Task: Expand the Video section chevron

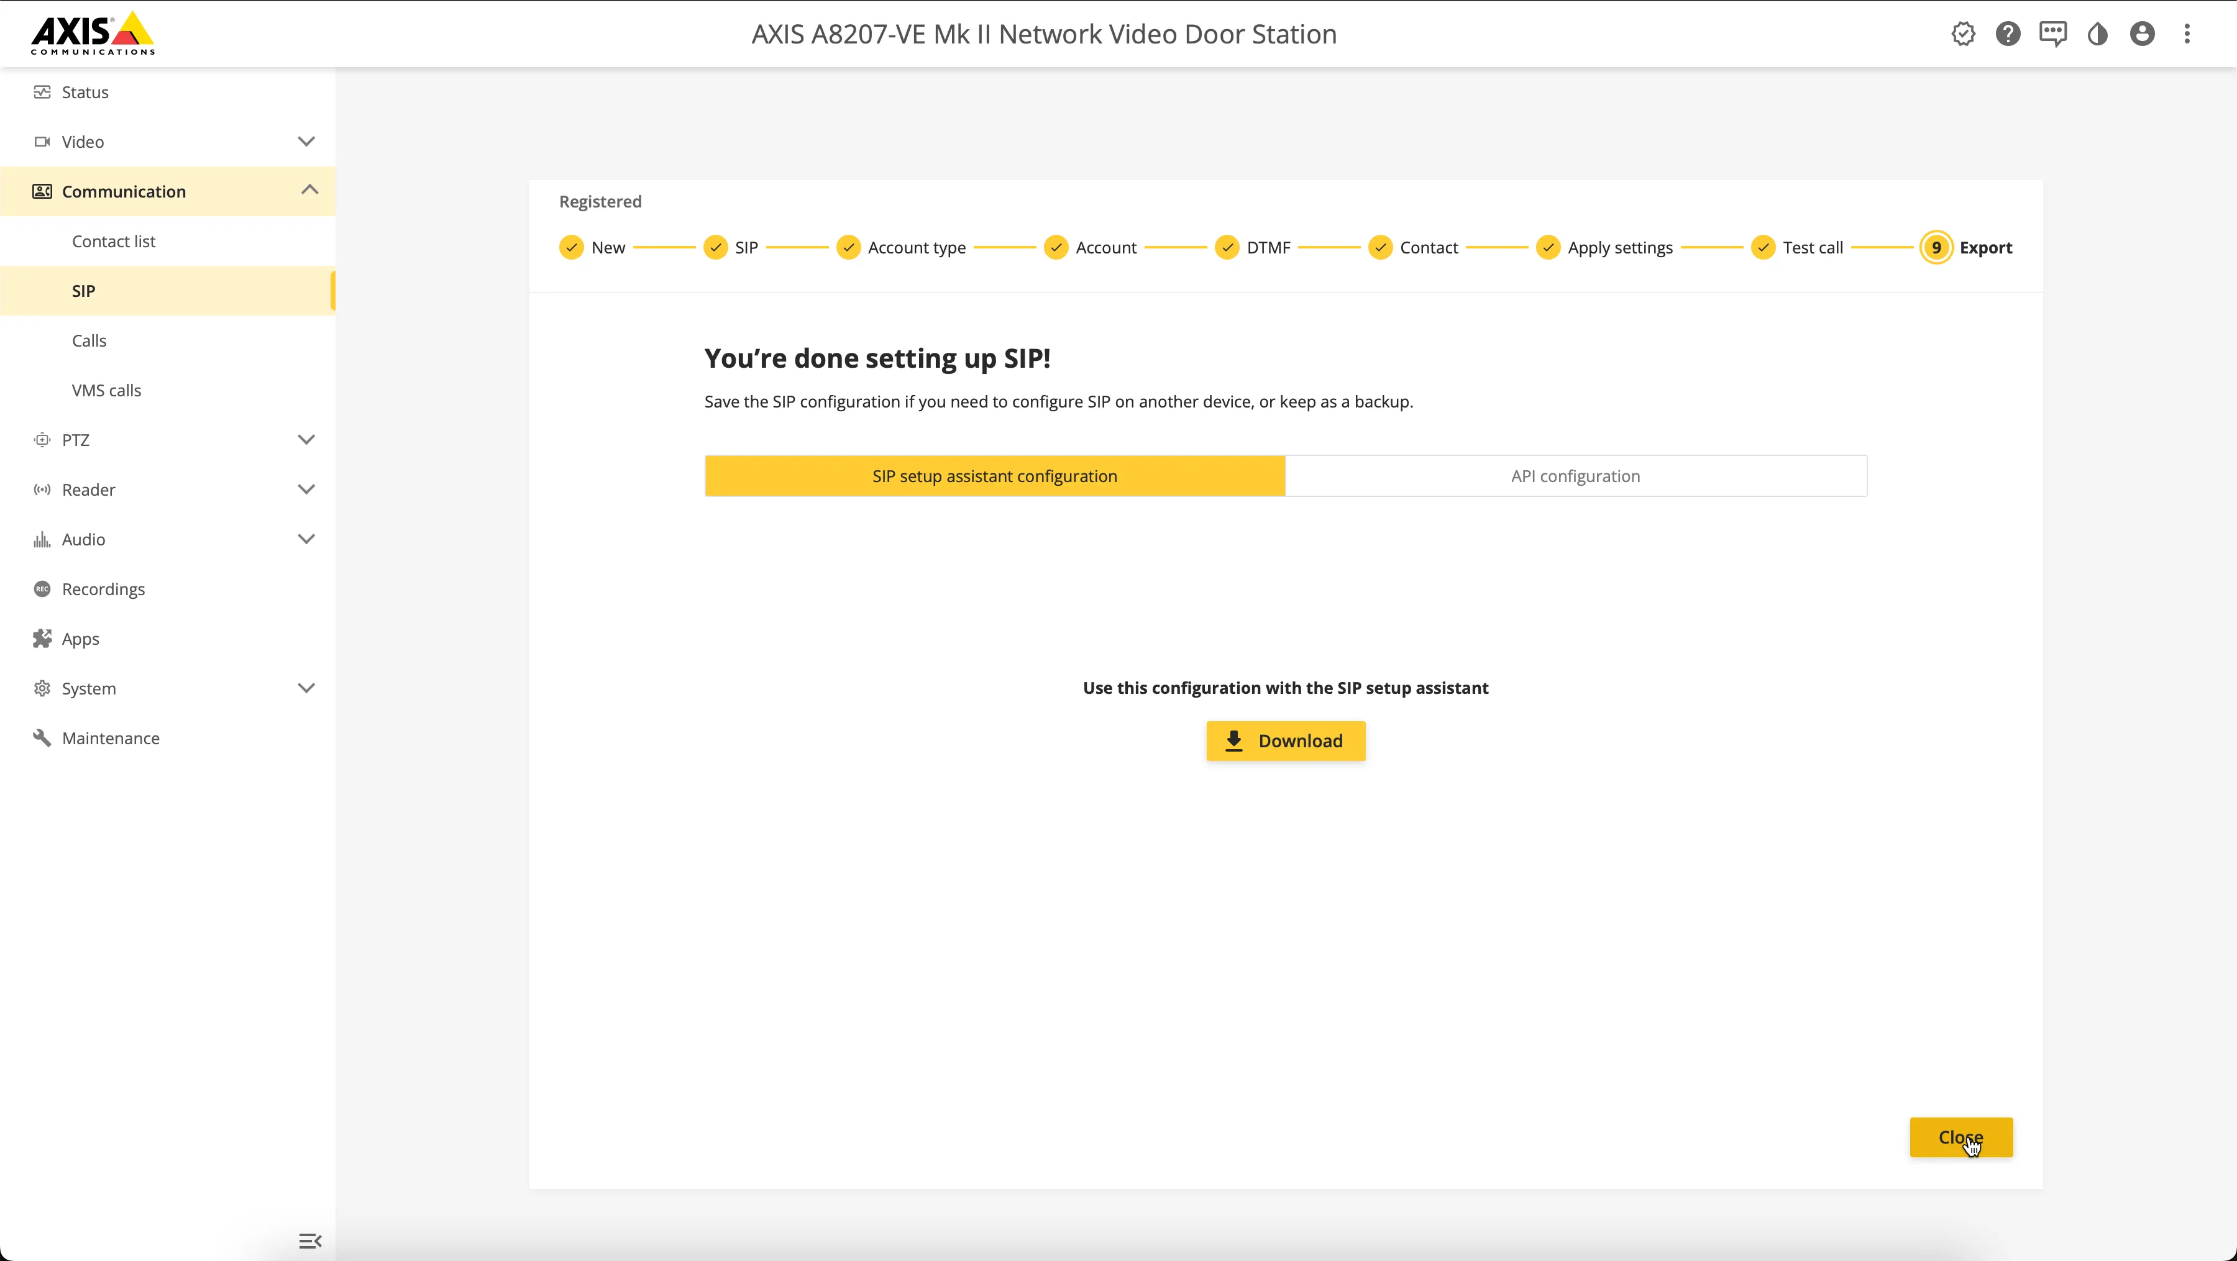Action: [x=306, y=142]
